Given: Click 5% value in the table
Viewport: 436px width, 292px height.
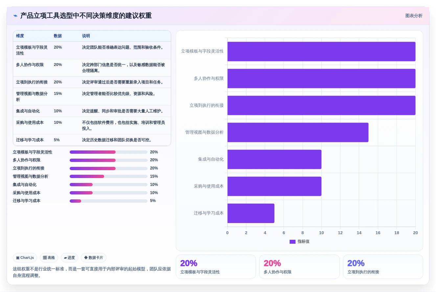Looking at the screenshot, I should pyautogui.click(x=57, y=140).
